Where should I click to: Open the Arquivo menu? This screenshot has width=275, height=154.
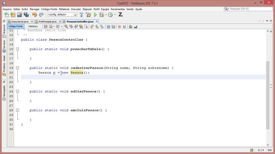point(7,9)
